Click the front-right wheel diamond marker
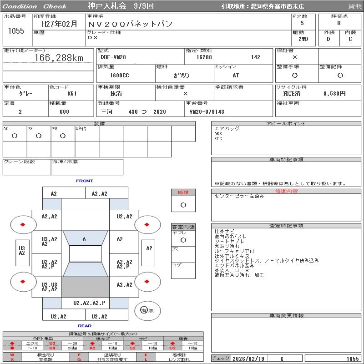364x364 pixels. click(x=147, y=224)
